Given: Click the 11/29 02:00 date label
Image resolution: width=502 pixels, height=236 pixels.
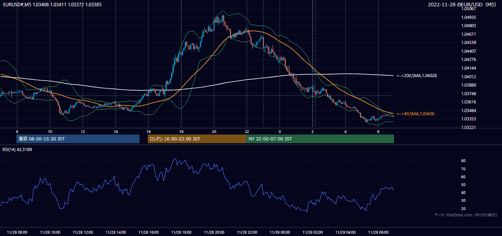Looking at the screenshot, I should click(313, 232).
